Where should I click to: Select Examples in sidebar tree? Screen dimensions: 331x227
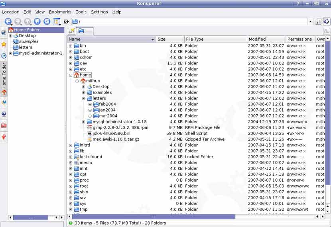click(29, 41)
